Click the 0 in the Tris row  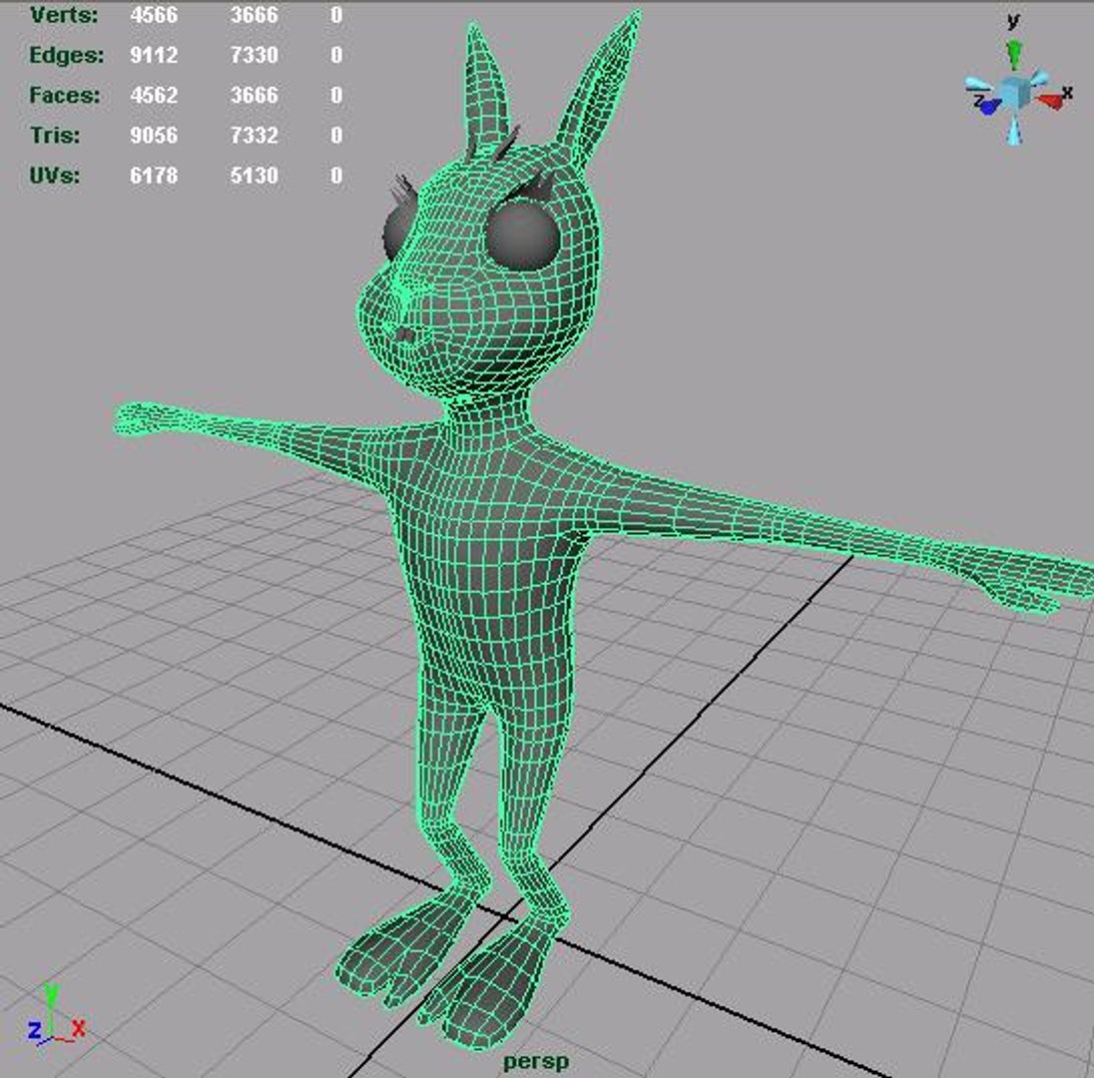coord(336,135)
